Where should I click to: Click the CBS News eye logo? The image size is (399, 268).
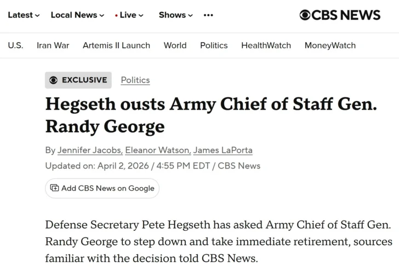click(x=305, y=15)
